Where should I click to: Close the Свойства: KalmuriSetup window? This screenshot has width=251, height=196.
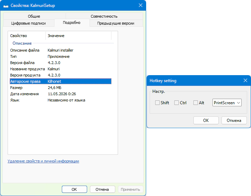click(x=141, y=6)
